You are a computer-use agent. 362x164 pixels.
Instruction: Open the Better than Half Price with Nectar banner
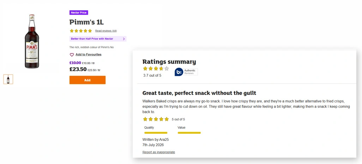click(x=98, y=39)
